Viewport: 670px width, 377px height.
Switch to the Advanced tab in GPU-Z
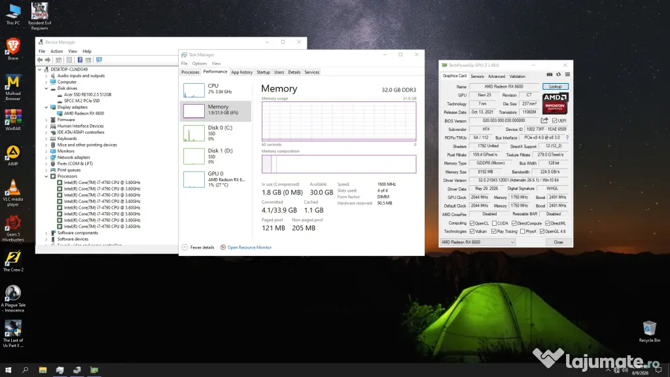[x=496, y=77]
